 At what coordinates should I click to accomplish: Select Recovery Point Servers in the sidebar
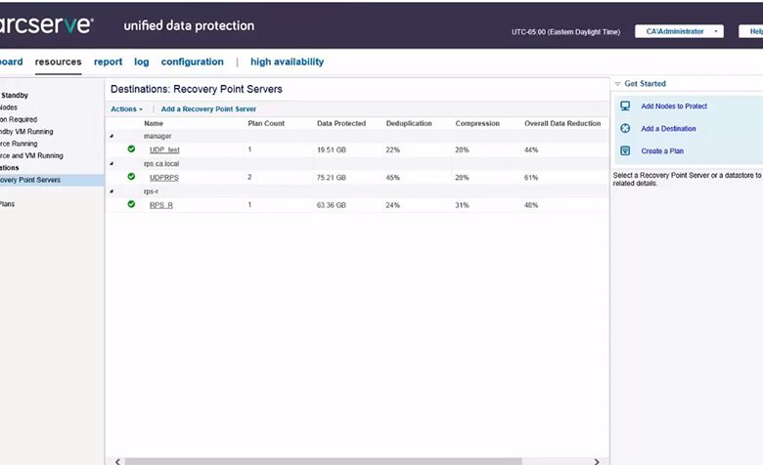52,180
